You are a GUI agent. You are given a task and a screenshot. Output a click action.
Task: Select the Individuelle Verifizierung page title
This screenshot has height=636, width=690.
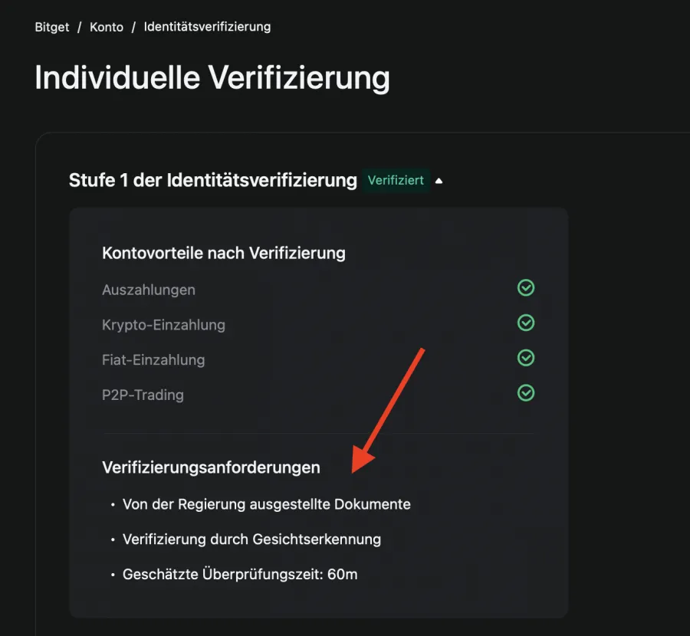tap(211, 77)
